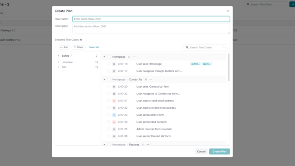The image size is (295, 166).
Task: Click the medium priority icon of LND-16
Action: 114,64
